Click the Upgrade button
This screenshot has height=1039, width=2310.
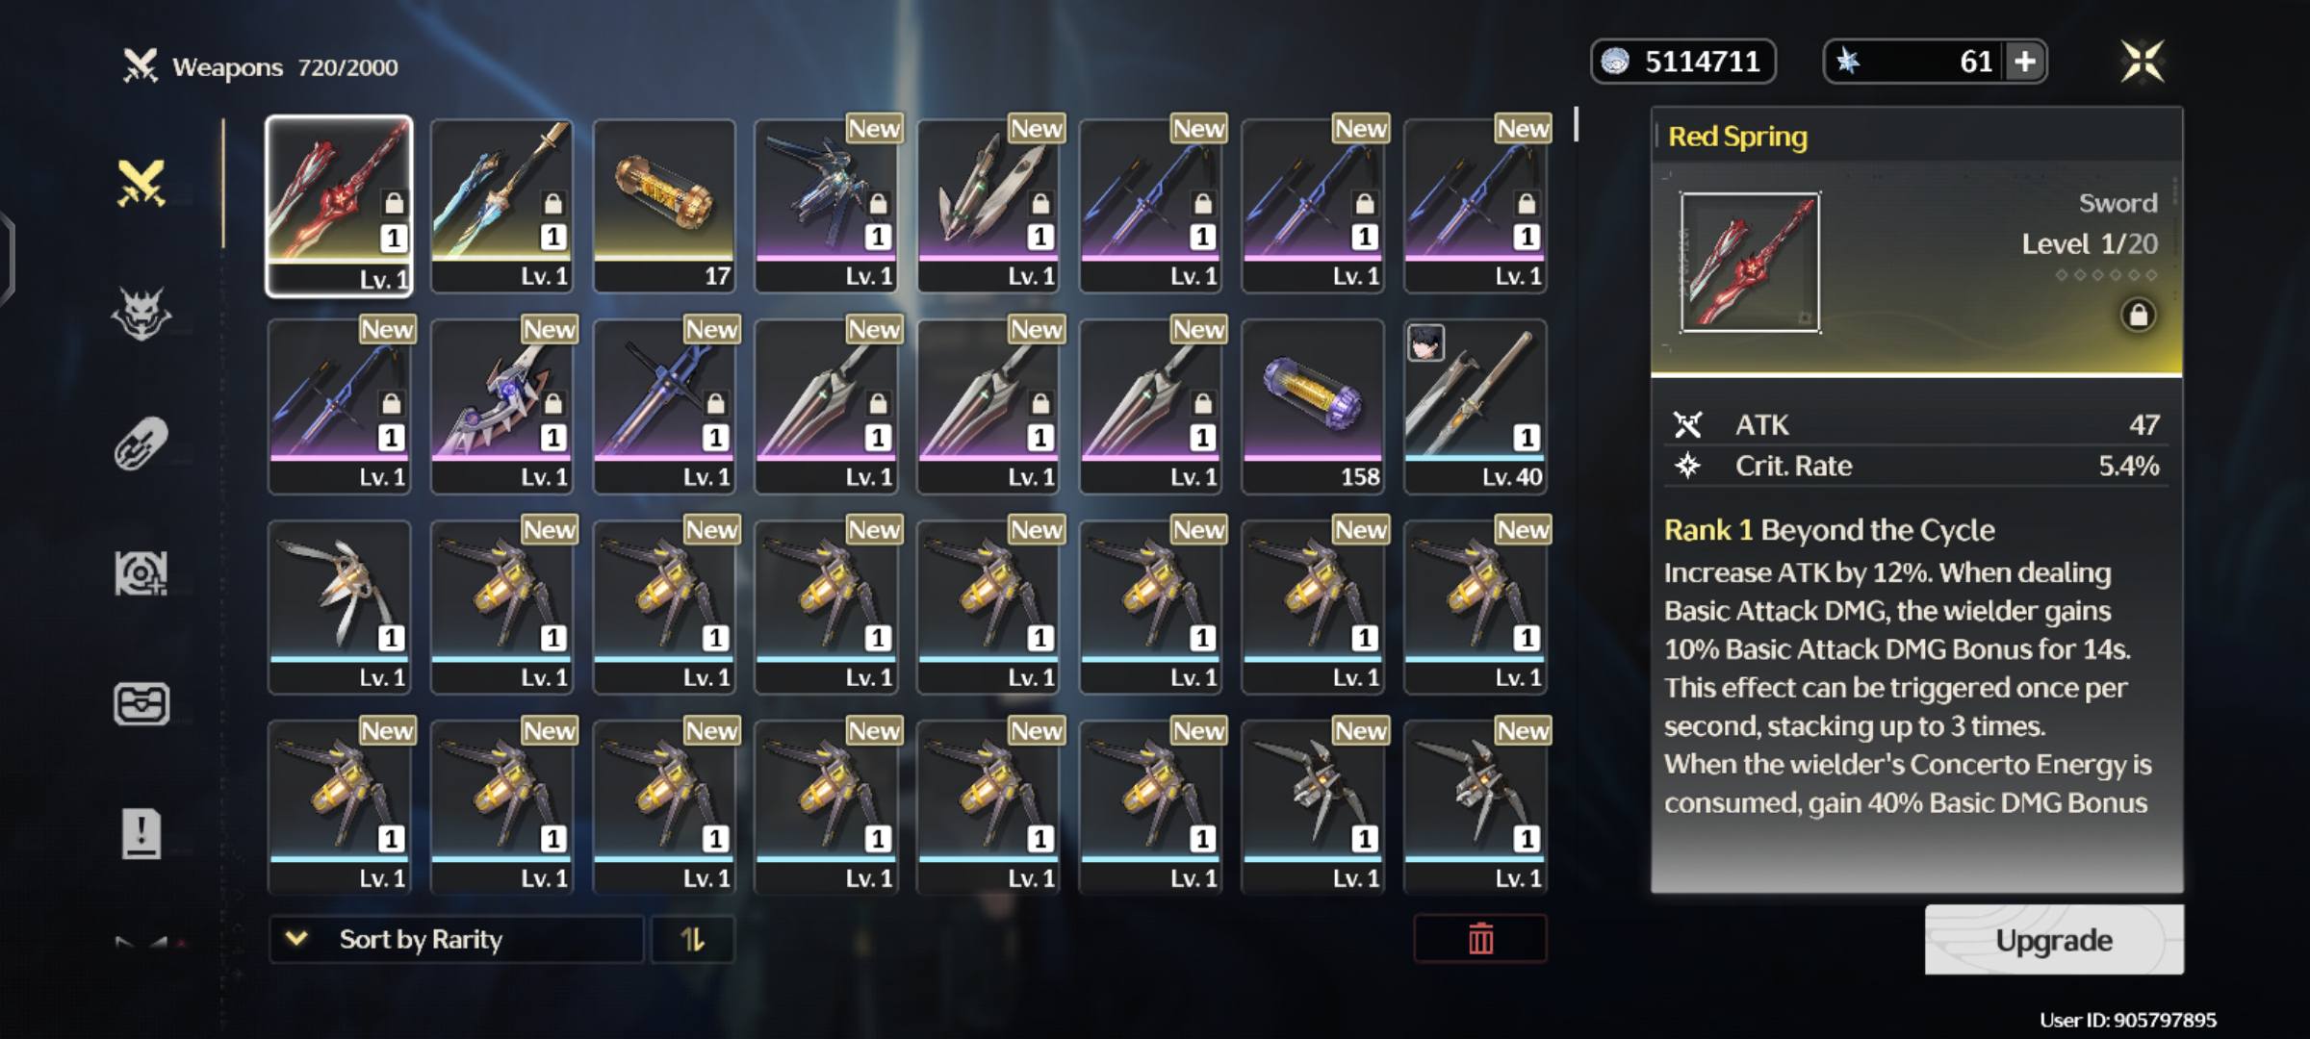tap(2054, 940)
